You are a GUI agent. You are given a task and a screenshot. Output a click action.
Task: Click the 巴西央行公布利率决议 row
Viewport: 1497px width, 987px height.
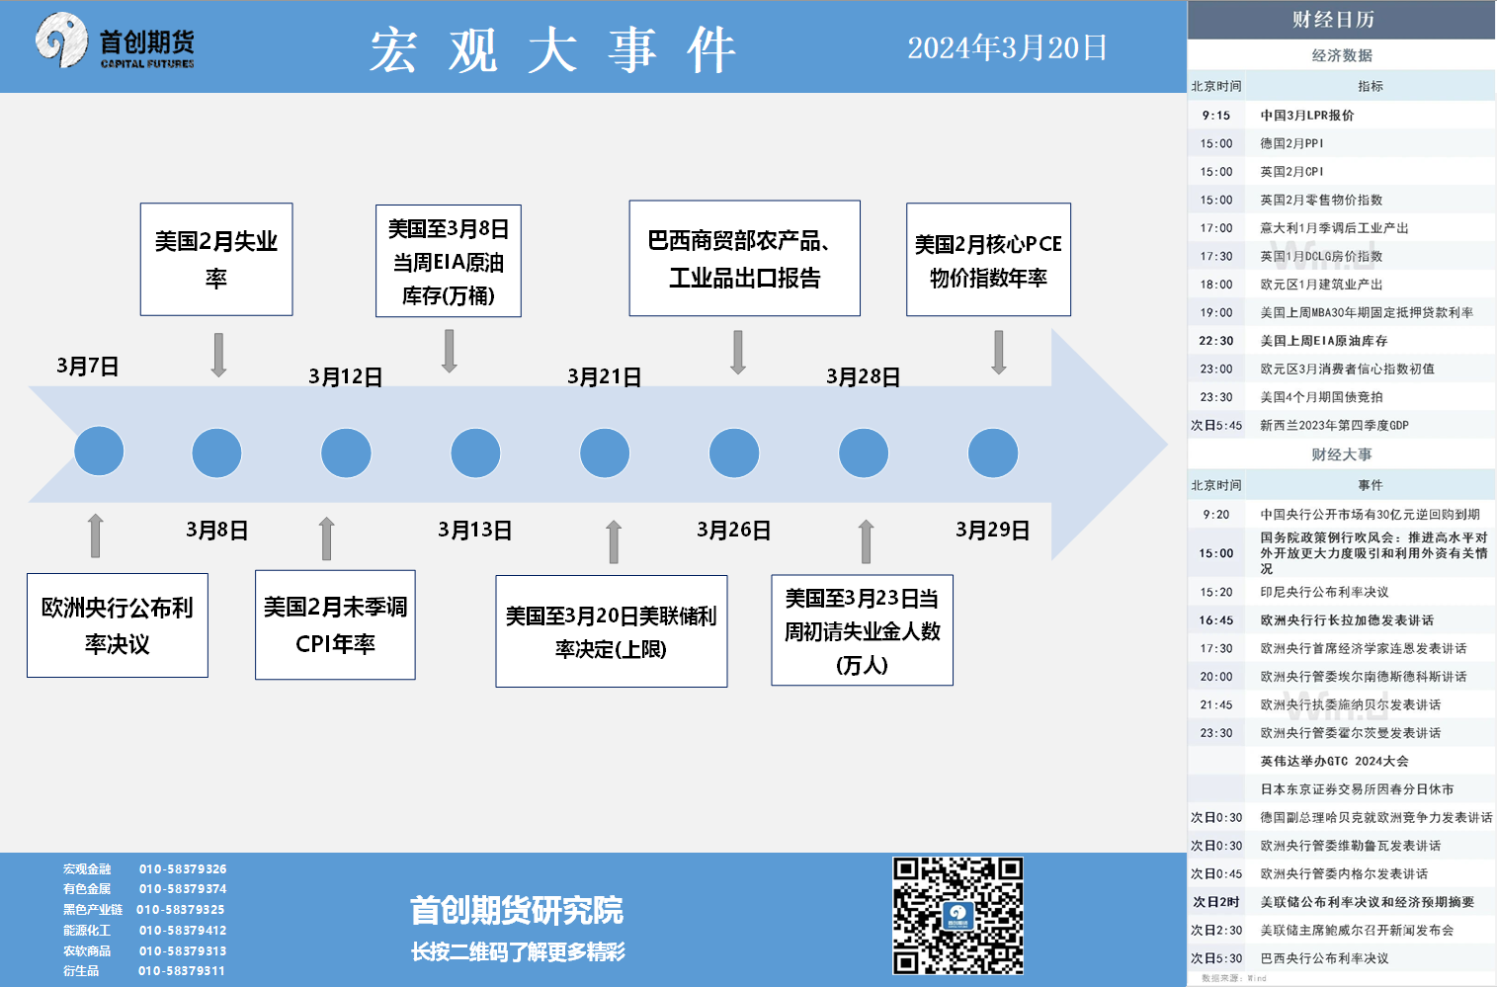1341,958
